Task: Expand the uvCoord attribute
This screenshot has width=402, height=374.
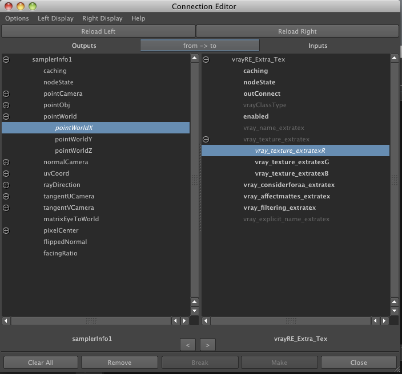Action: 6,173
